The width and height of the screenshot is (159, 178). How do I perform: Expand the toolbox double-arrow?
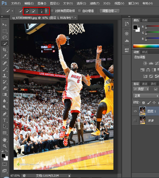tap(2, 16)
